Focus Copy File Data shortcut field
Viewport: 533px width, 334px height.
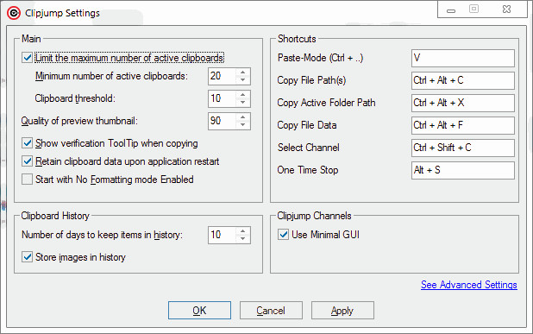coord(463,125)
